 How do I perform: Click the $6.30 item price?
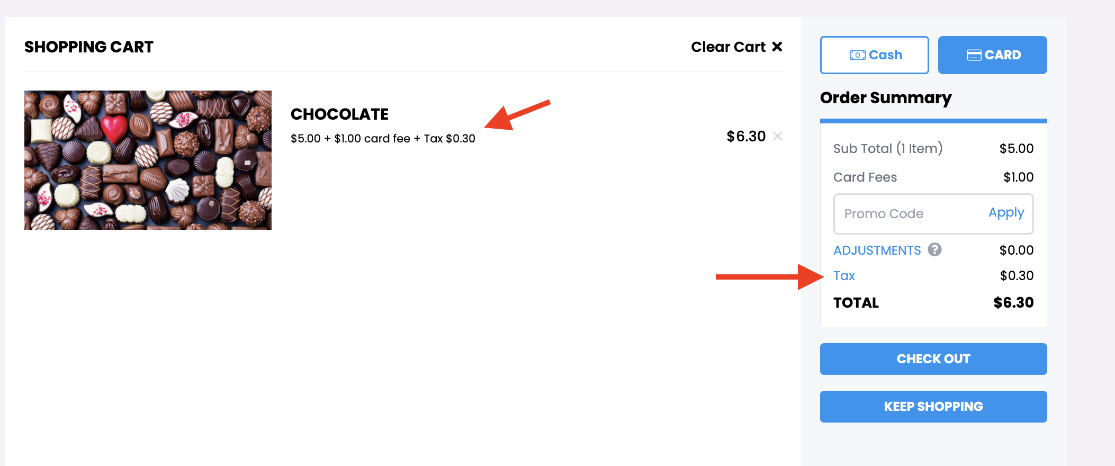[x=746, y=137]
